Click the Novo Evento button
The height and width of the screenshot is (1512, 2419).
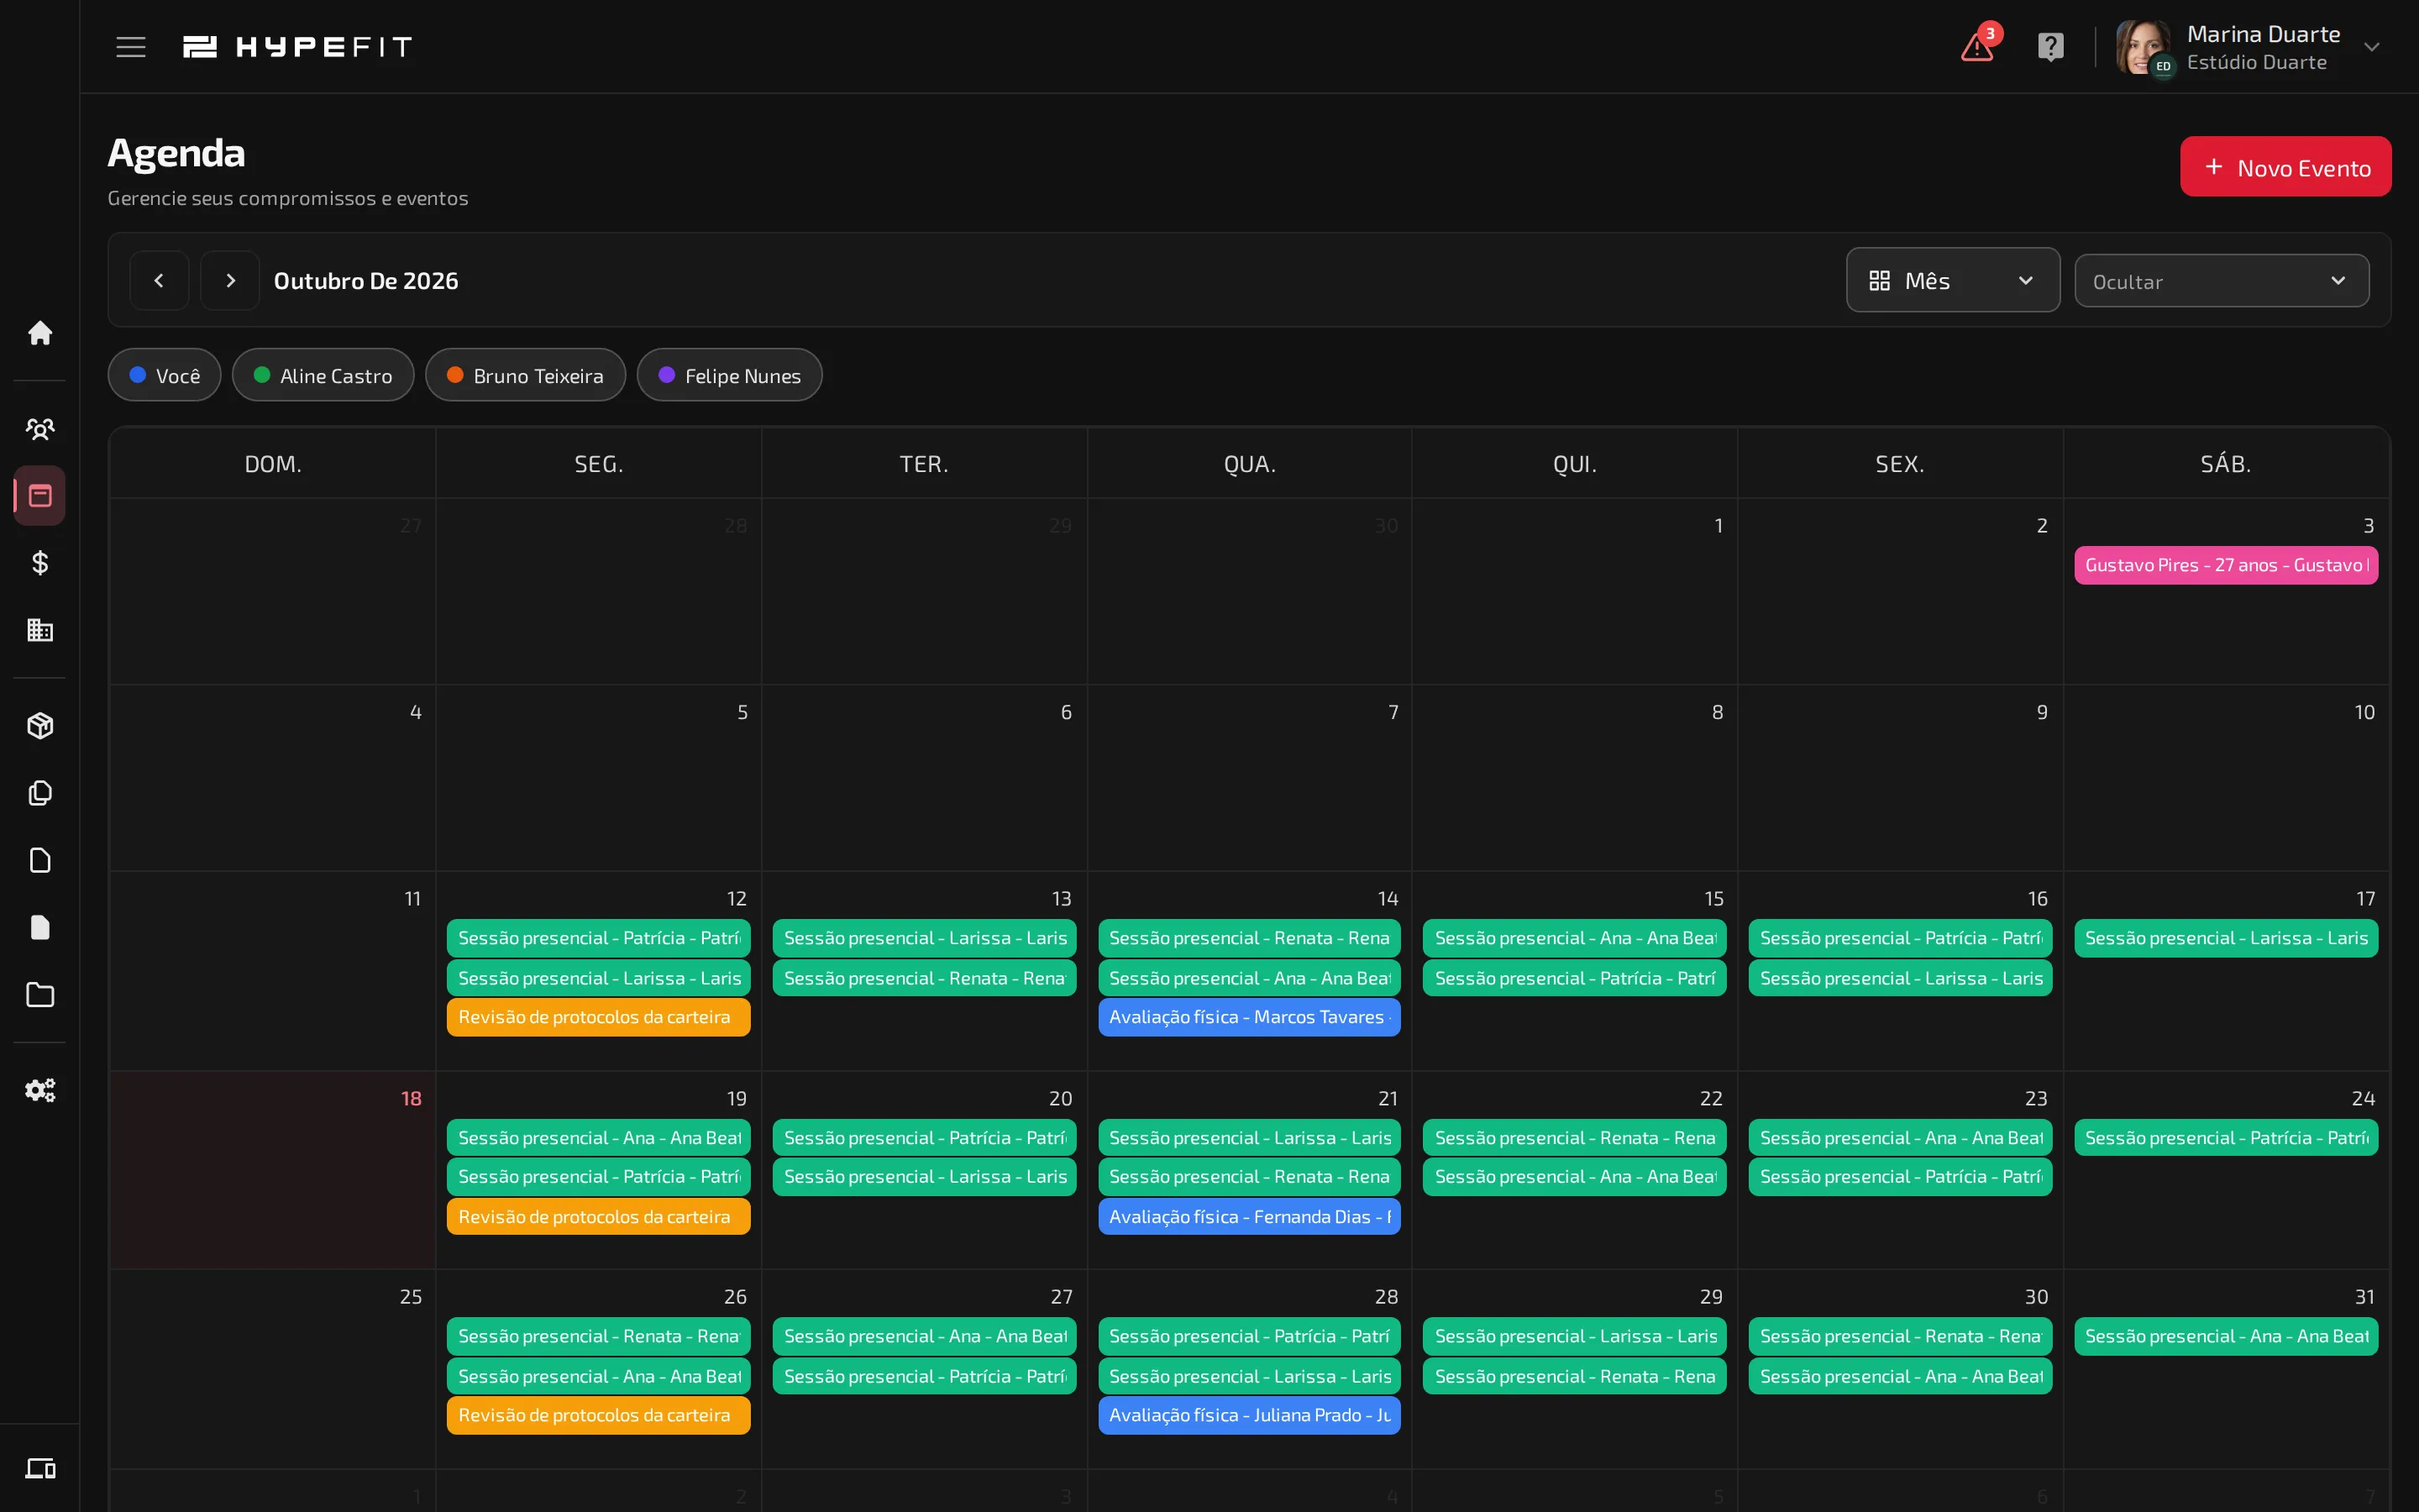point(2285,167)
